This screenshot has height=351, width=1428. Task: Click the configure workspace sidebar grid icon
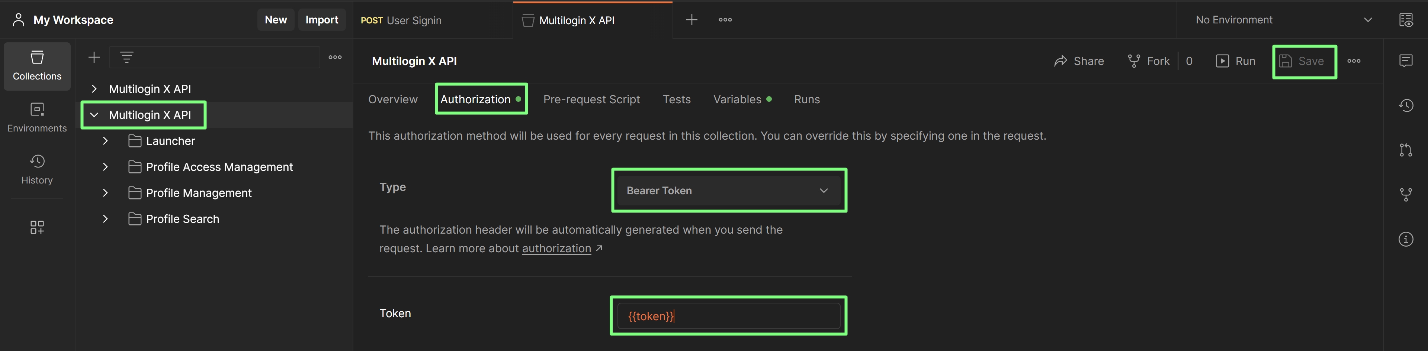pos(37,227)
